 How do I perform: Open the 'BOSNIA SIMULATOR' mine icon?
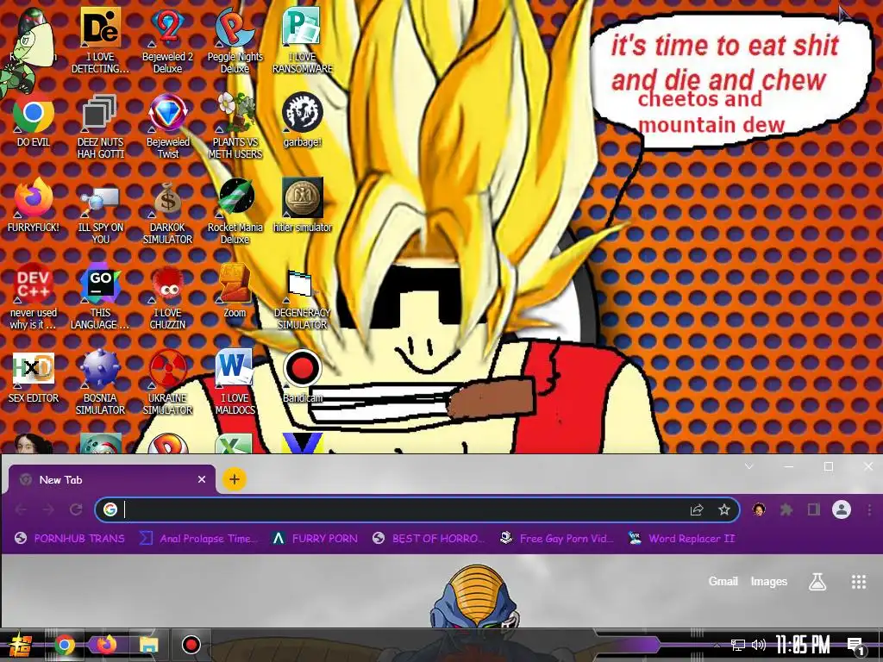pyautogui.click(x=100, y=382)
